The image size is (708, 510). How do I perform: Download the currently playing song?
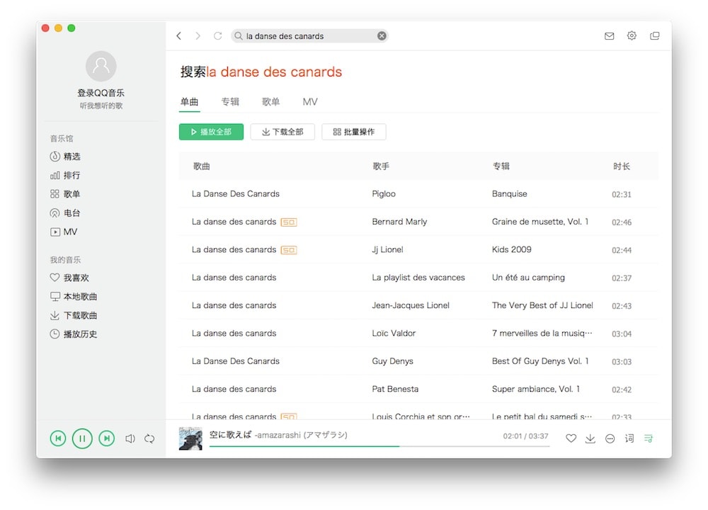pos(590,438)
